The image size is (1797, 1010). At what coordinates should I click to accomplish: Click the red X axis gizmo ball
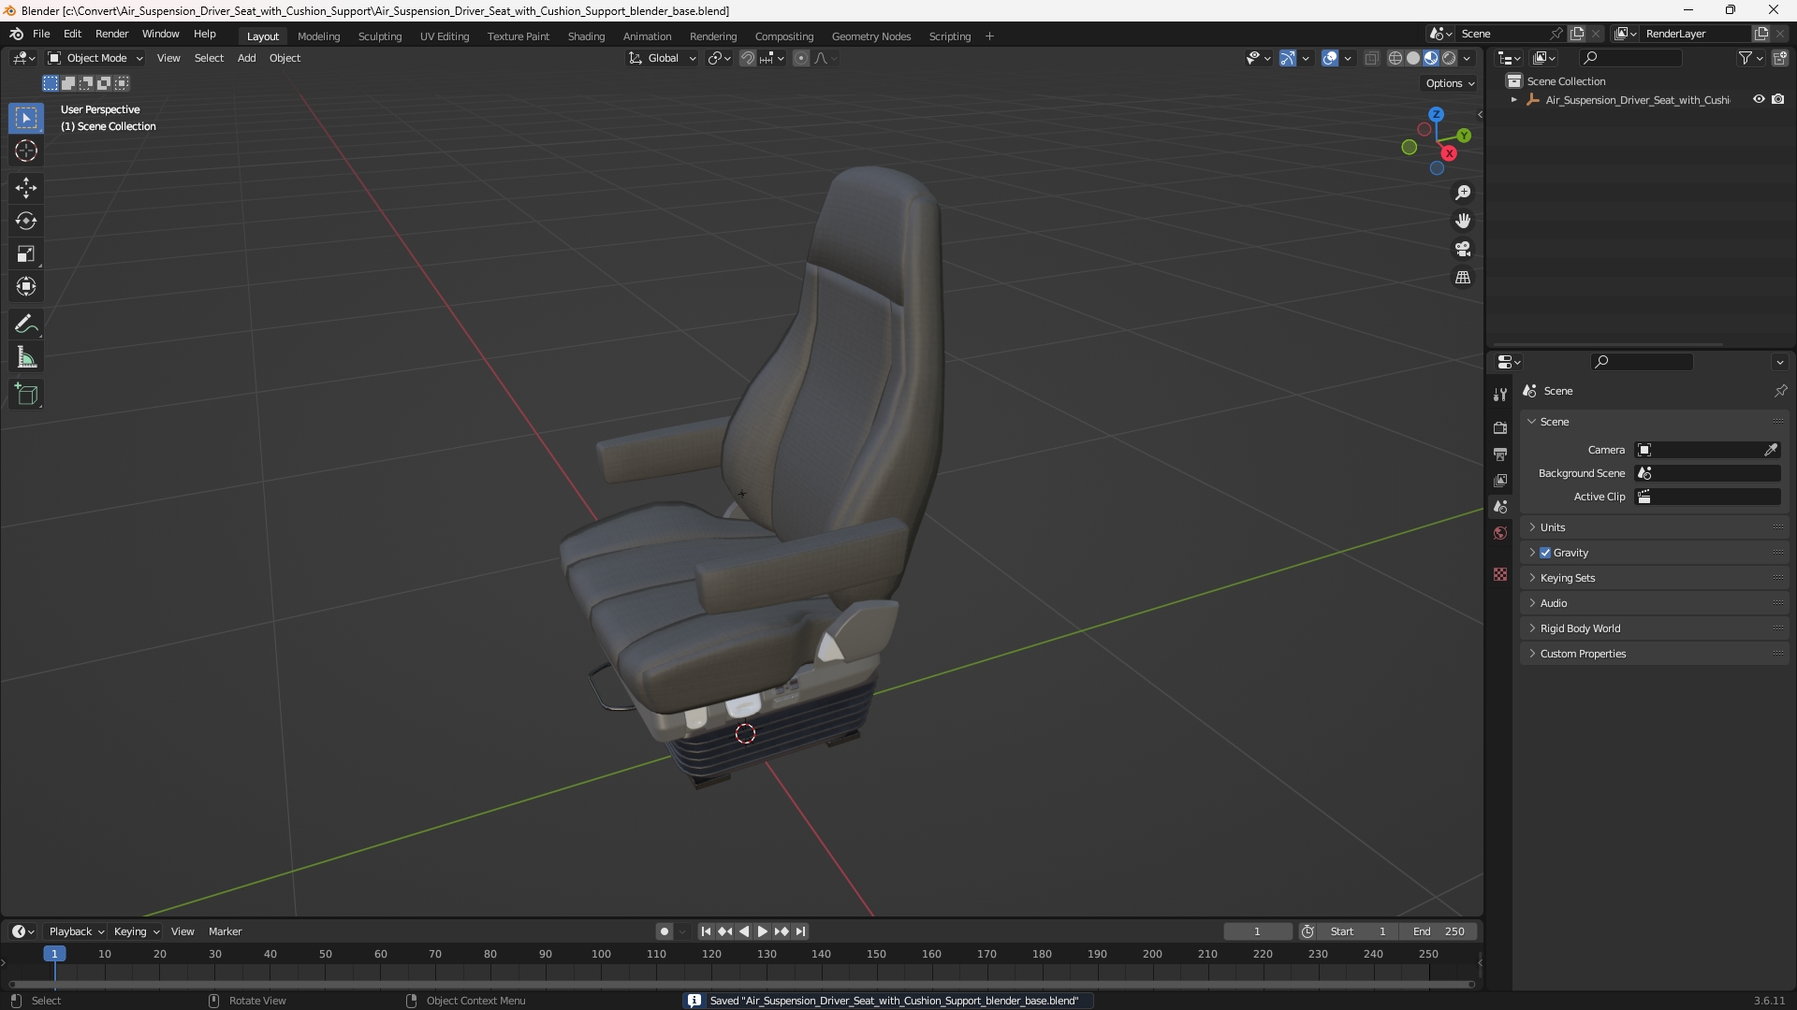pos(1449,153)
